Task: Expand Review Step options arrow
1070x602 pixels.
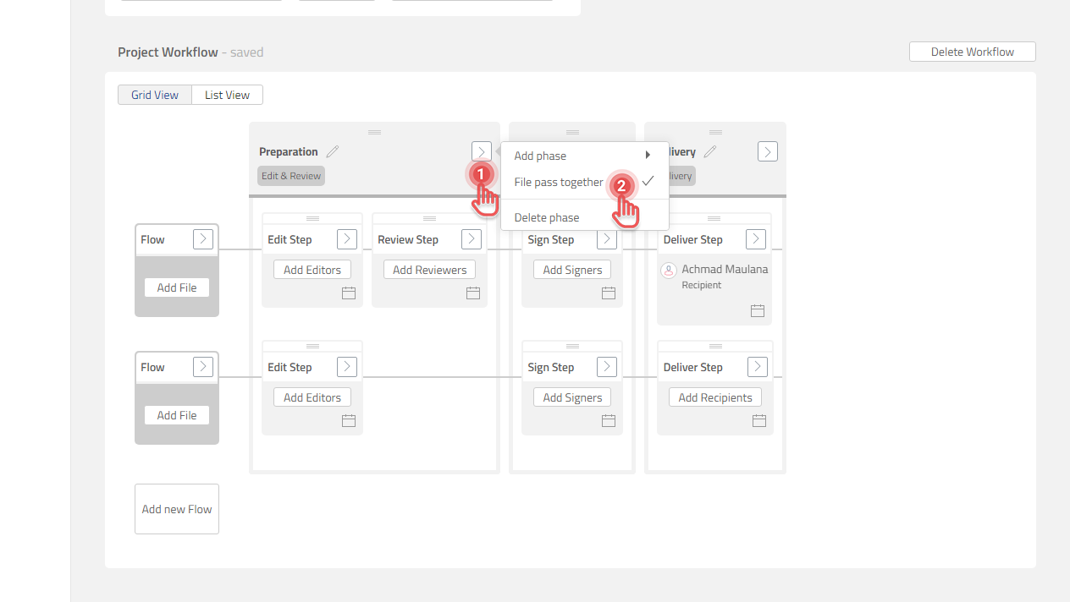Action: (472, 239)
